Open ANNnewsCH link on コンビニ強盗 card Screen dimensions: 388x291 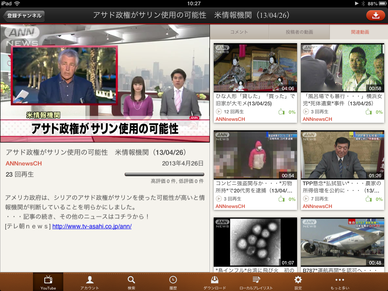(x=230, y=206)
